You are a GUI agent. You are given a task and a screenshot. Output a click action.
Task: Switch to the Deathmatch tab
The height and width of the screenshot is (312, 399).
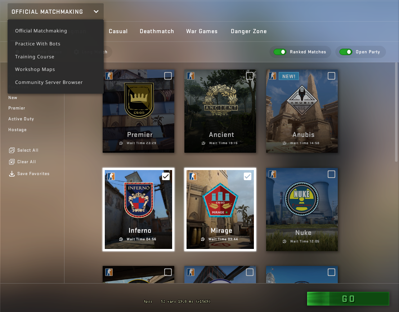(x=157, y=31)
